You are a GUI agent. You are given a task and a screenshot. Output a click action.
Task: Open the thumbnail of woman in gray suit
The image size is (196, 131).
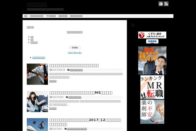pos(37,102)
